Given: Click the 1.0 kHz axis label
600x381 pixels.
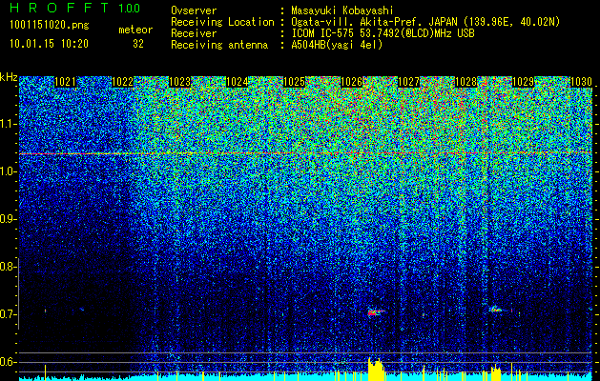Looking at the screenshot, I should coord(9,171).
